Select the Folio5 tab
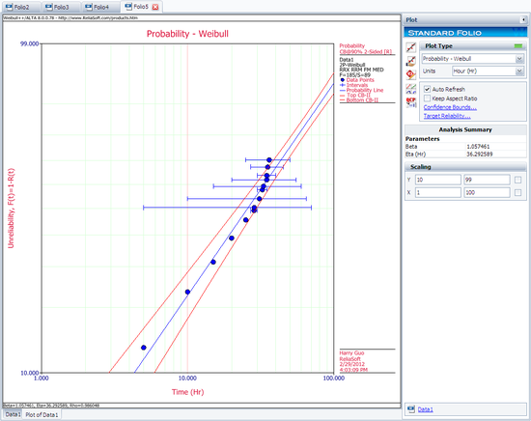Screen dimensions: 531x421 click(x=141, y=7)
